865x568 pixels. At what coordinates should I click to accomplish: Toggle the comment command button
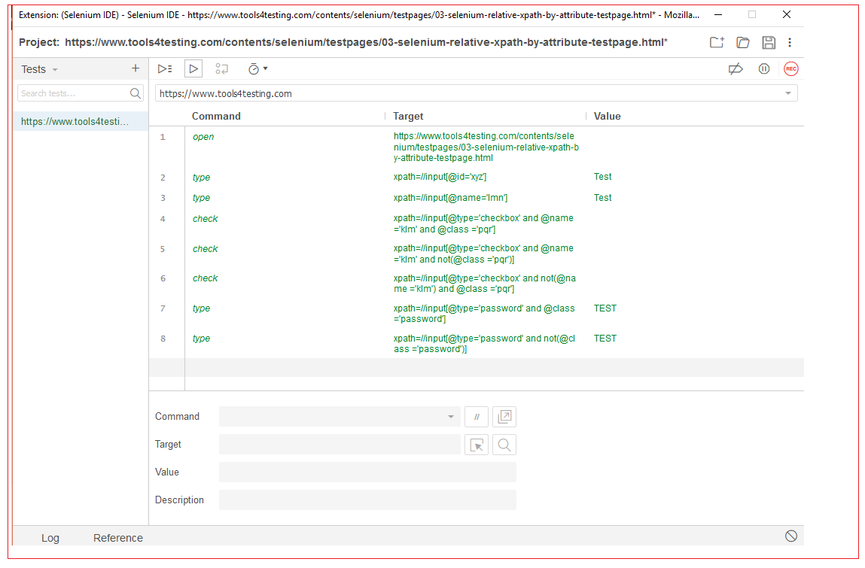(x=477, y=416)
